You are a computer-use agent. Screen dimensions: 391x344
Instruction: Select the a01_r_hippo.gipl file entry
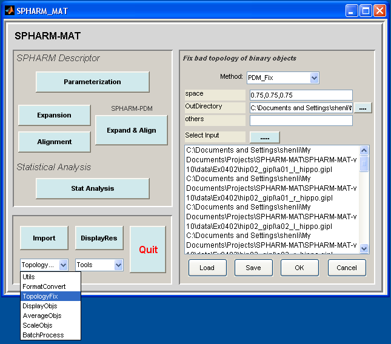click(272, 188)
